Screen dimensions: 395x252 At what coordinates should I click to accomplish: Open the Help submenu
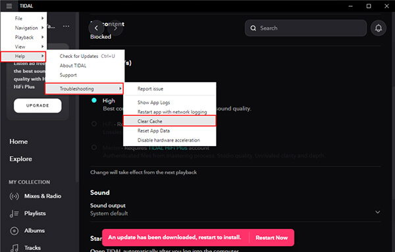pyautogui.click(x=23, y=56)
